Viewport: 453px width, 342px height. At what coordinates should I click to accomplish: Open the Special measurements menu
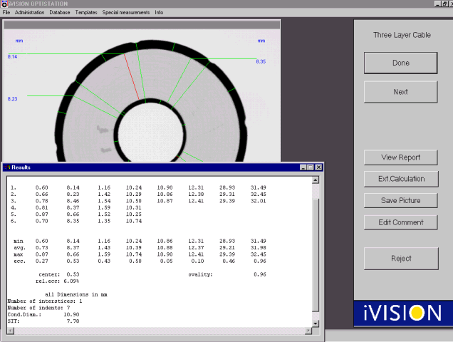click(126, 13)
